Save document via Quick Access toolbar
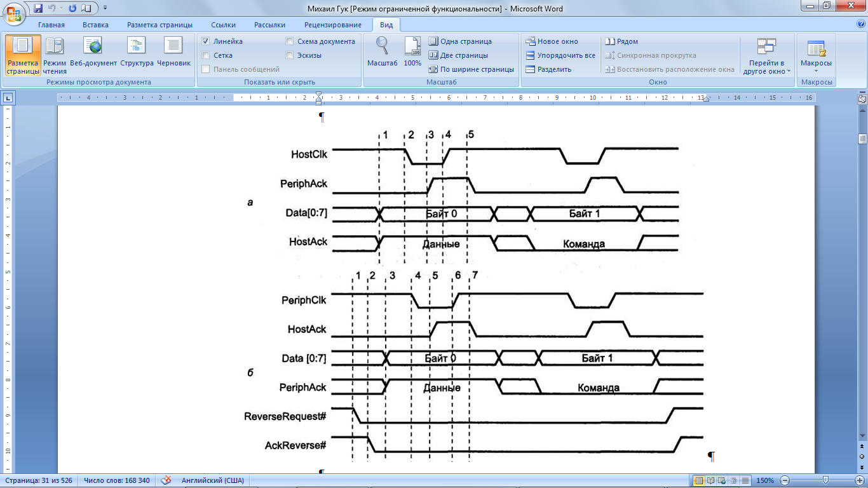 coord(38,8)
